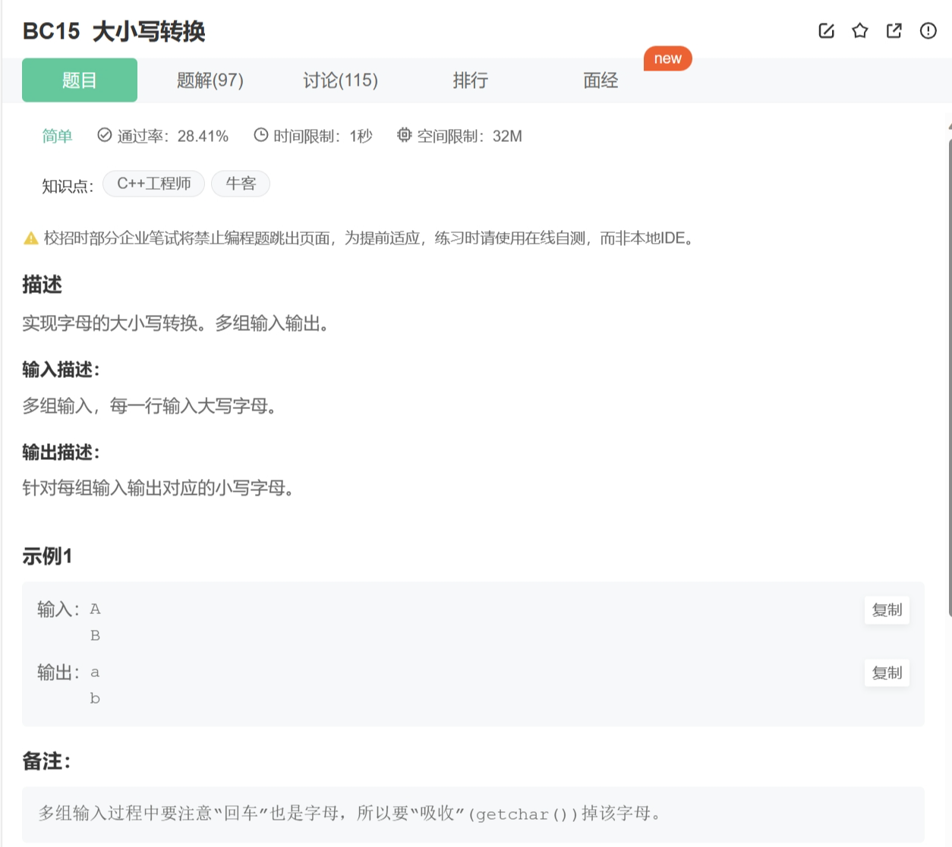Open the share externally icon
952x847 pixels.
tap(894, 31)
